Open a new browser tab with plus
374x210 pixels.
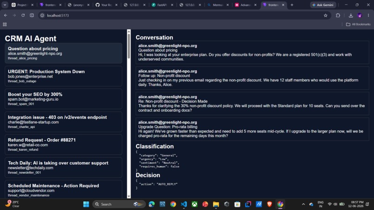pyautogui.click(x=292, y=5)
